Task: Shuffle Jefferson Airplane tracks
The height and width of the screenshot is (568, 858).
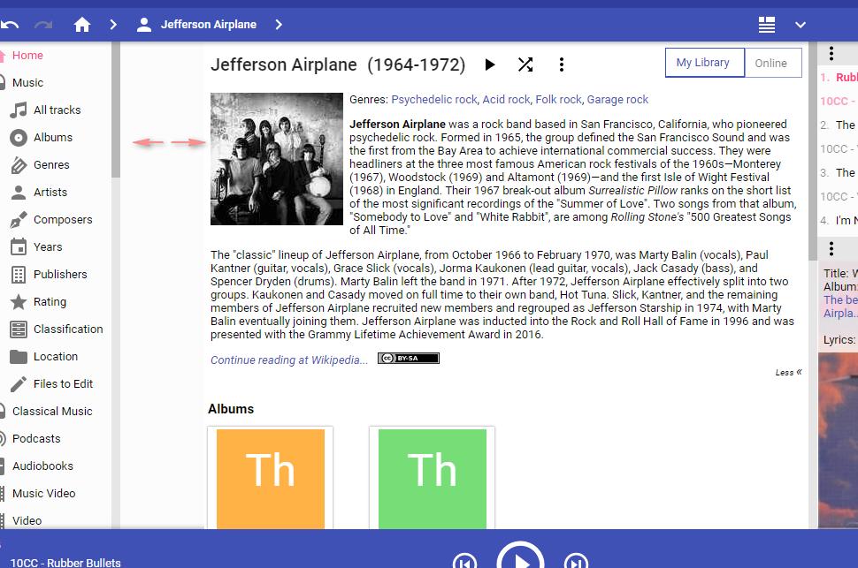Action: (525, 64)
